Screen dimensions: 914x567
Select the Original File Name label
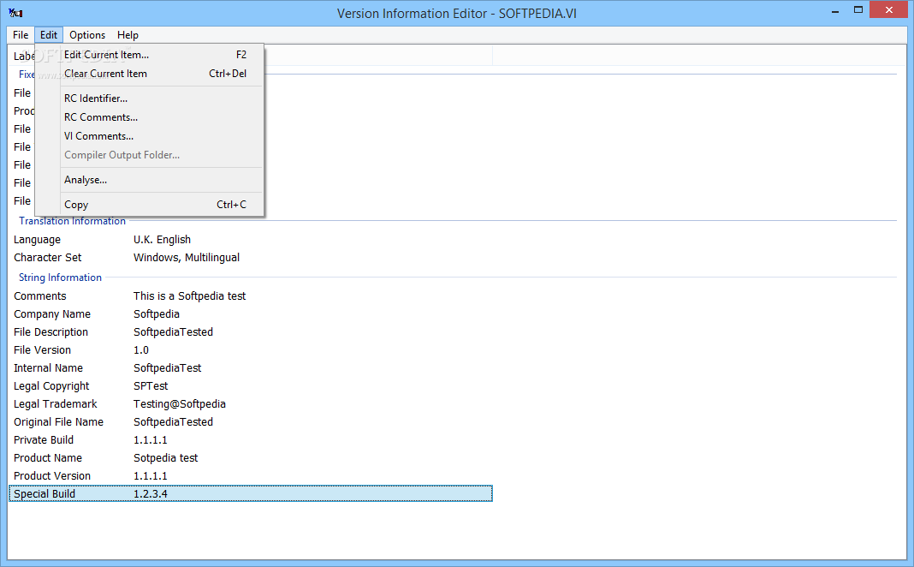pyautogui.click(x=58, y=422)
